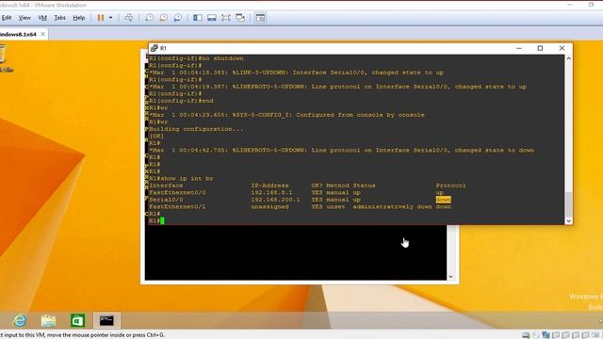The image size is (603, 339).
Task: Open Internet Explorer from the taskbar
Action: [20, 320]
